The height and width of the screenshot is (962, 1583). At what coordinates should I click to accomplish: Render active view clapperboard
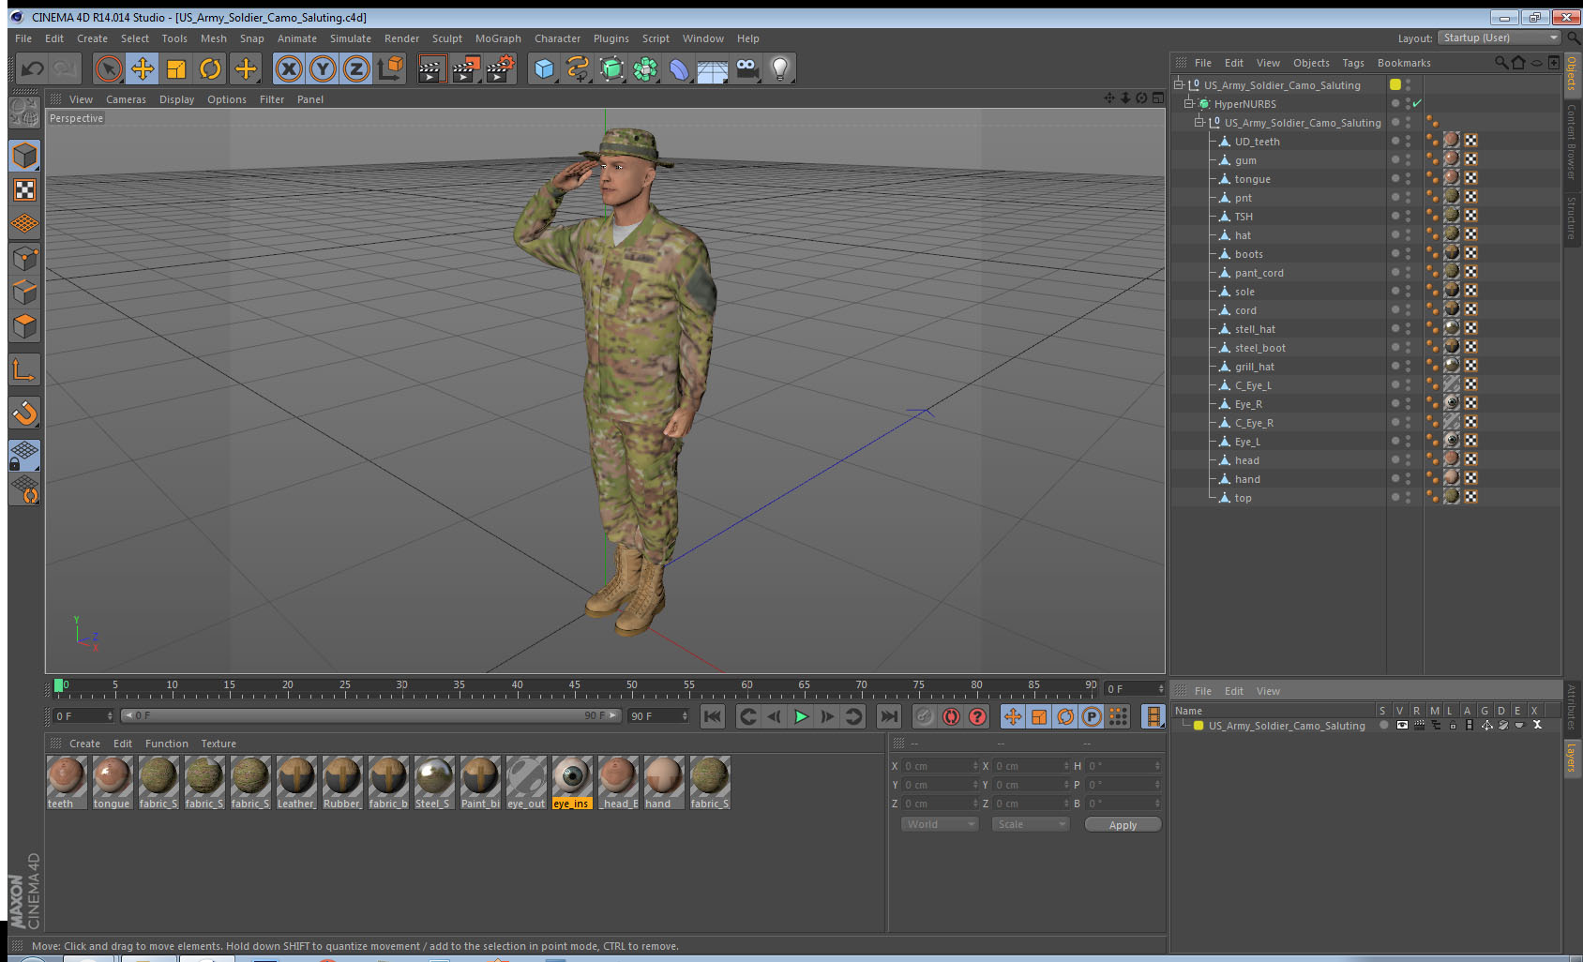(430, 68)
